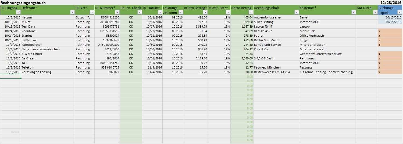Select the Laptop für IT cell
Image resolution: width=403 pixels, height=144 pixels.
[x=276, y=26]
